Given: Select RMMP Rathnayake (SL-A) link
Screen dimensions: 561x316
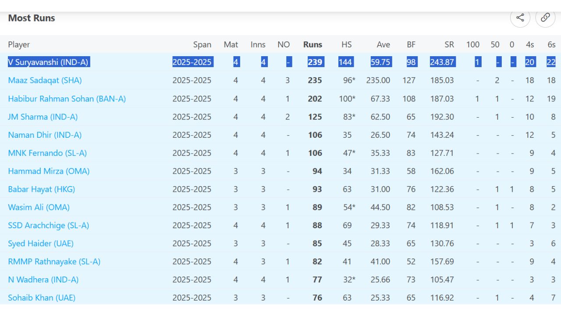Looking at the screenshot, I should point(54,262).
